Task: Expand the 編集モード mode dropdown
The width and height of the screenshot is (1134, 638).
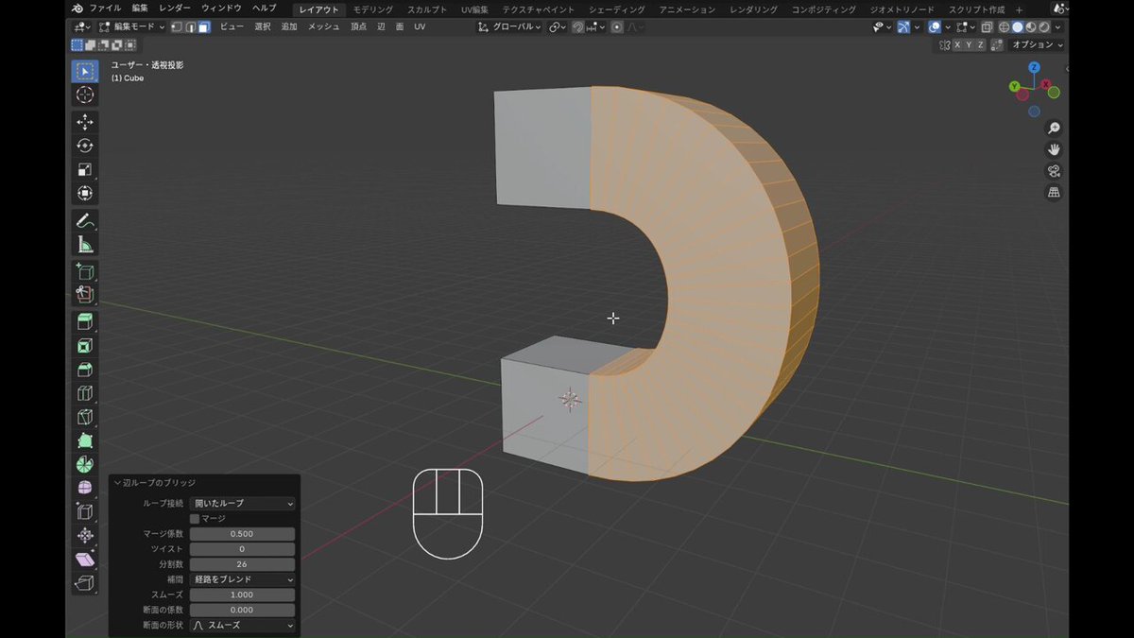Action: point(132,27)
